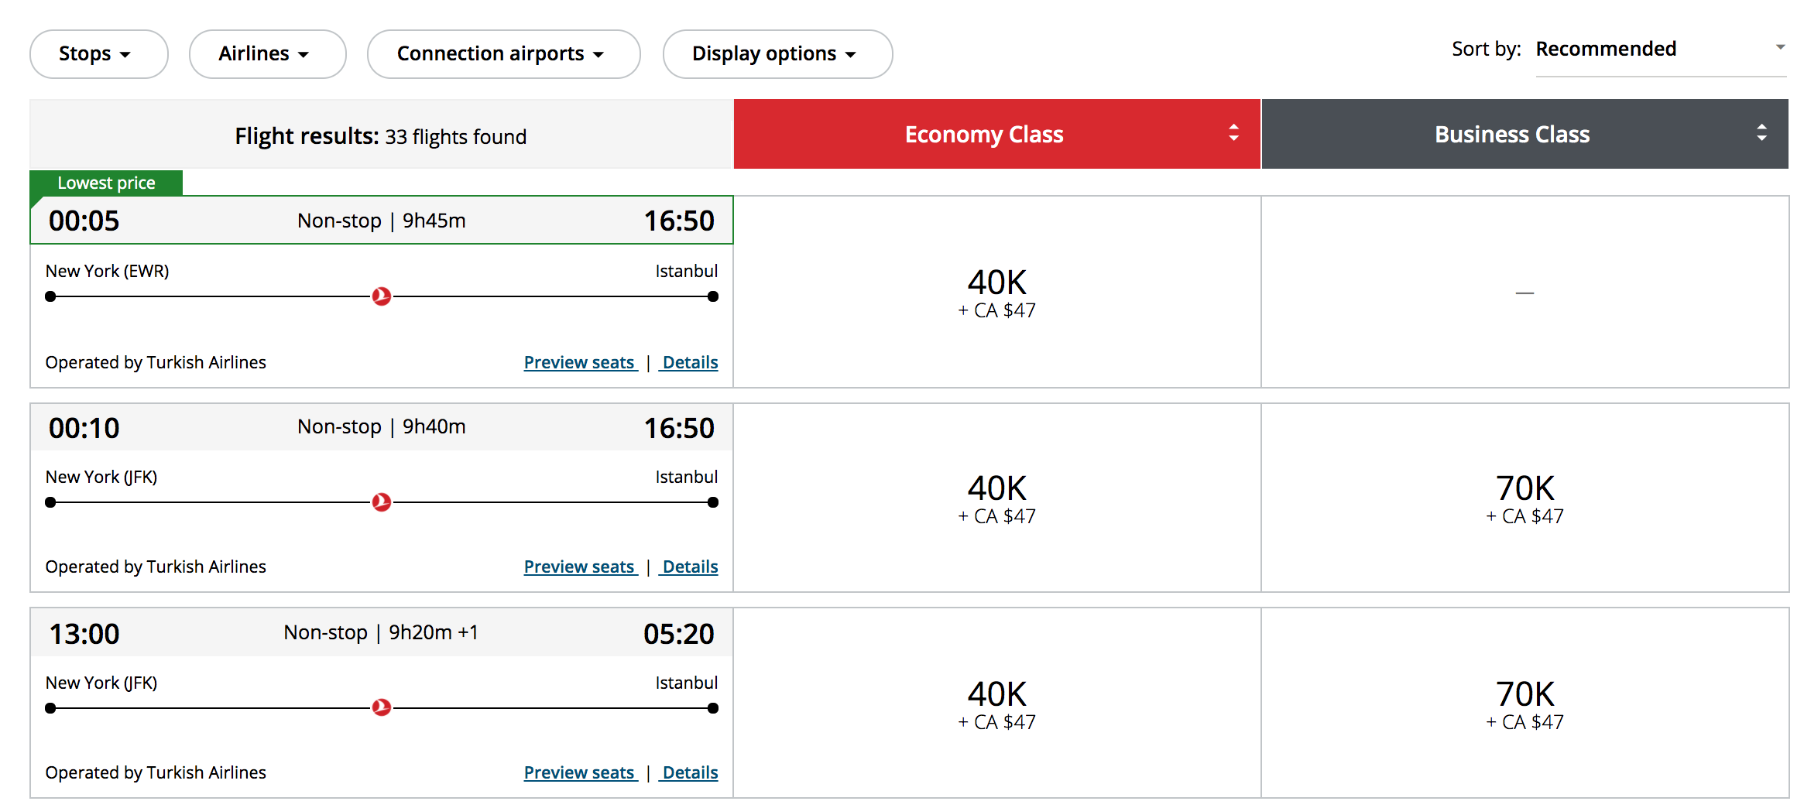This screenshot has height=808, width=1804.
Task: Click Turkish Airlines logo on 00:10 flight
Action: (x=382, y=502)
